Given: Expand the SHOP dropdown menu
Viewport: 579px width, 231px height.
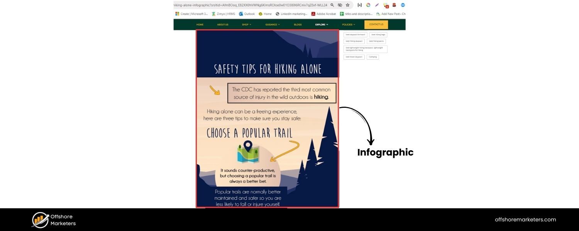Looking at the screenshot, I should pyautogui.click(x=247, y=24).
